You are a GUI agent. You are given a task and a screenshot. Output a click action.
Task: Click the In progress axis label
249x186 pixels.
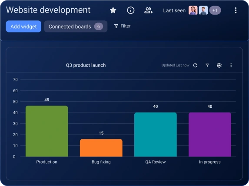[x=210, y=162]
